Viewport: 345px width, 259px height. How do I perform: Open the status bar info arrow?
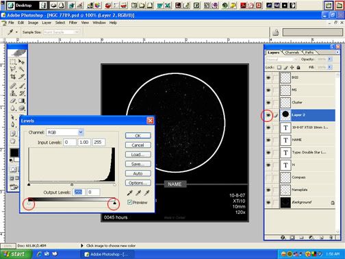[x=82, y=245]
